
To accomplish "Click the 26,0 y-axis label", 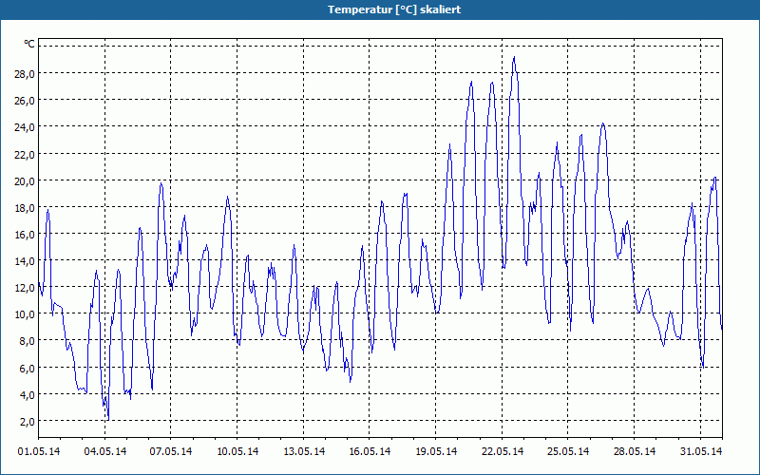I will tap(27, 101).
